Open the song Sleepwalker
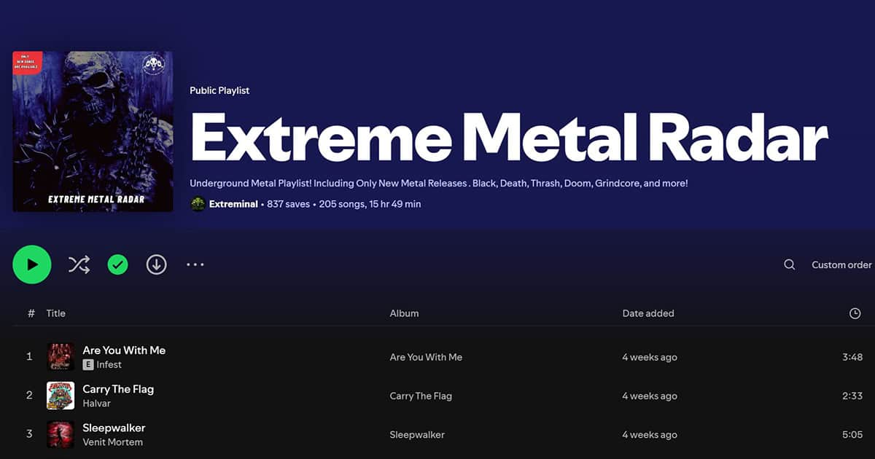This screenshot has width=875, height=459. (114, 428)
